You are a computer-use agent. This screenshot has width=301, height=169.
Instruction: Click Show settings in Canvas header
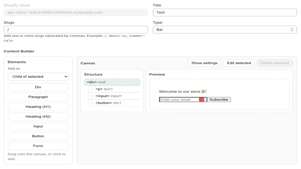click(x=204, y=63)
